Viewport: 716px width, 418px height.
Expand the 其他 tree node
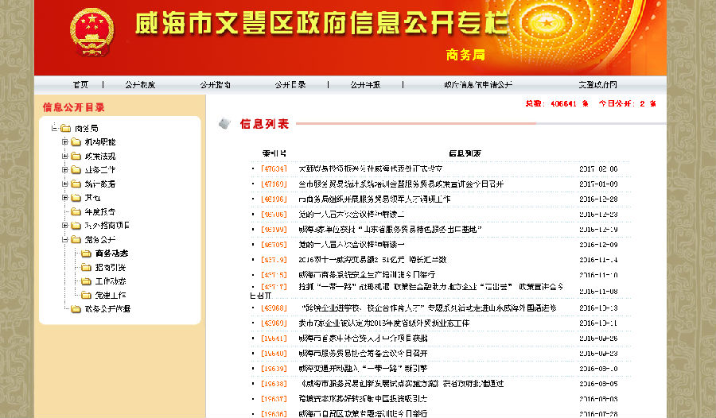[x=64, y=198]
